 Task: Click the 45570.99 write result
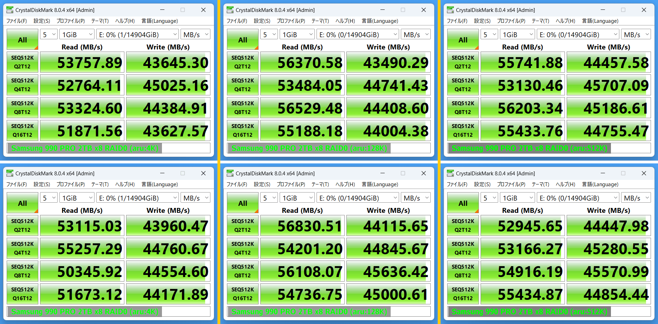point(609,271)
